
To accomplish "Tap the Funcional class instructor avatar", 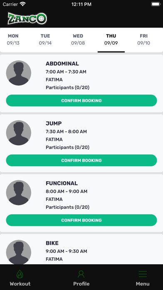I will (19, 192).
